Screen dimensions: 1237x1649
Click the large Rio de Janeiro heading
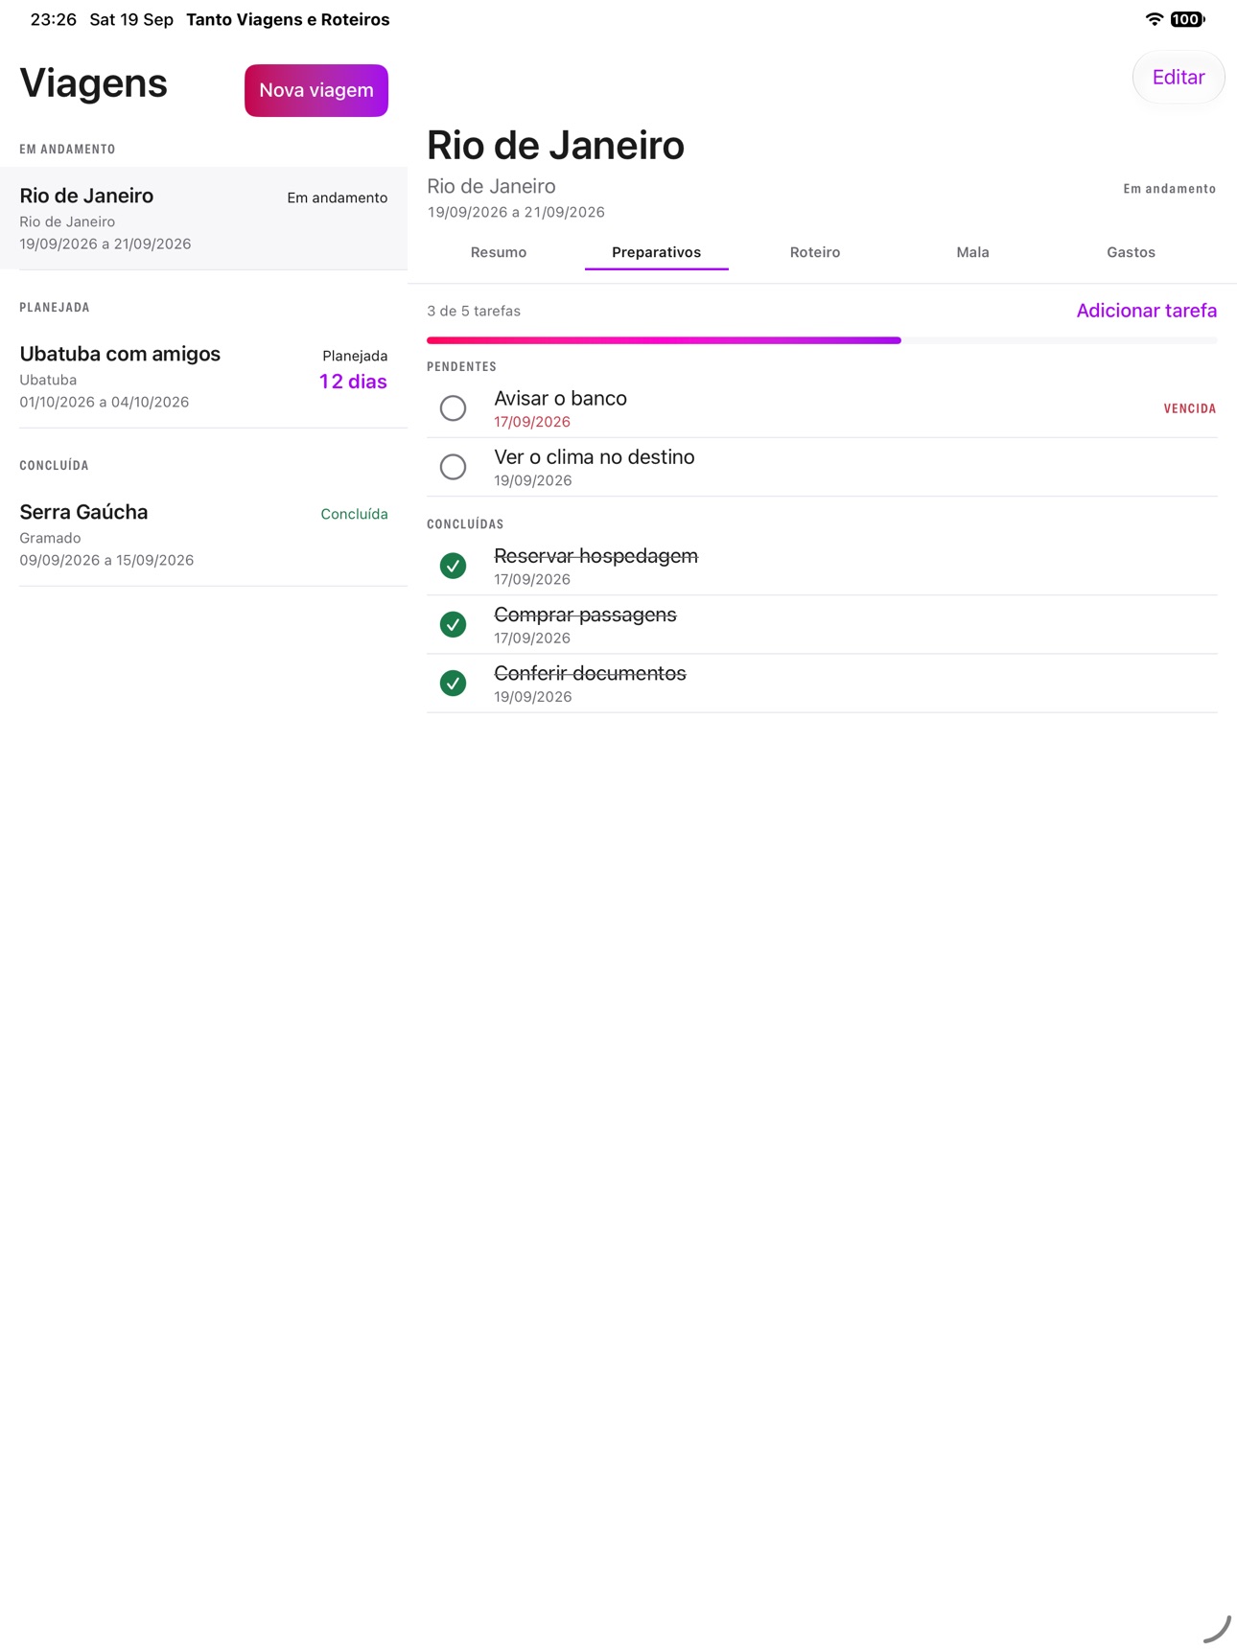click(x=555, y=146)
